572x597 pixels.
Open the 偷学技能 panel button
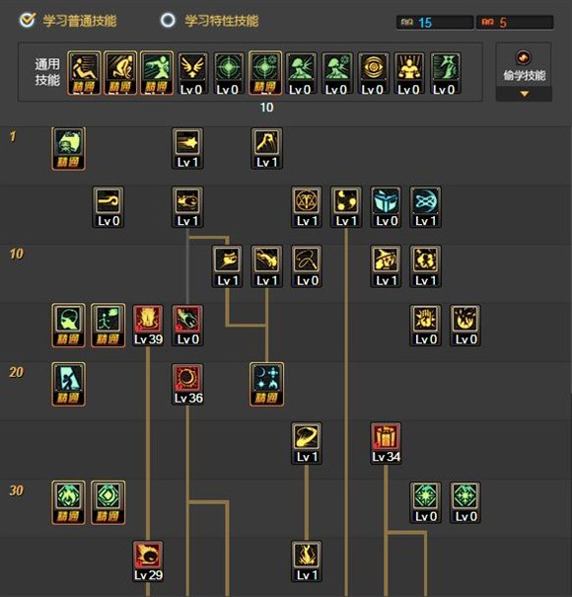click(524, 67)
